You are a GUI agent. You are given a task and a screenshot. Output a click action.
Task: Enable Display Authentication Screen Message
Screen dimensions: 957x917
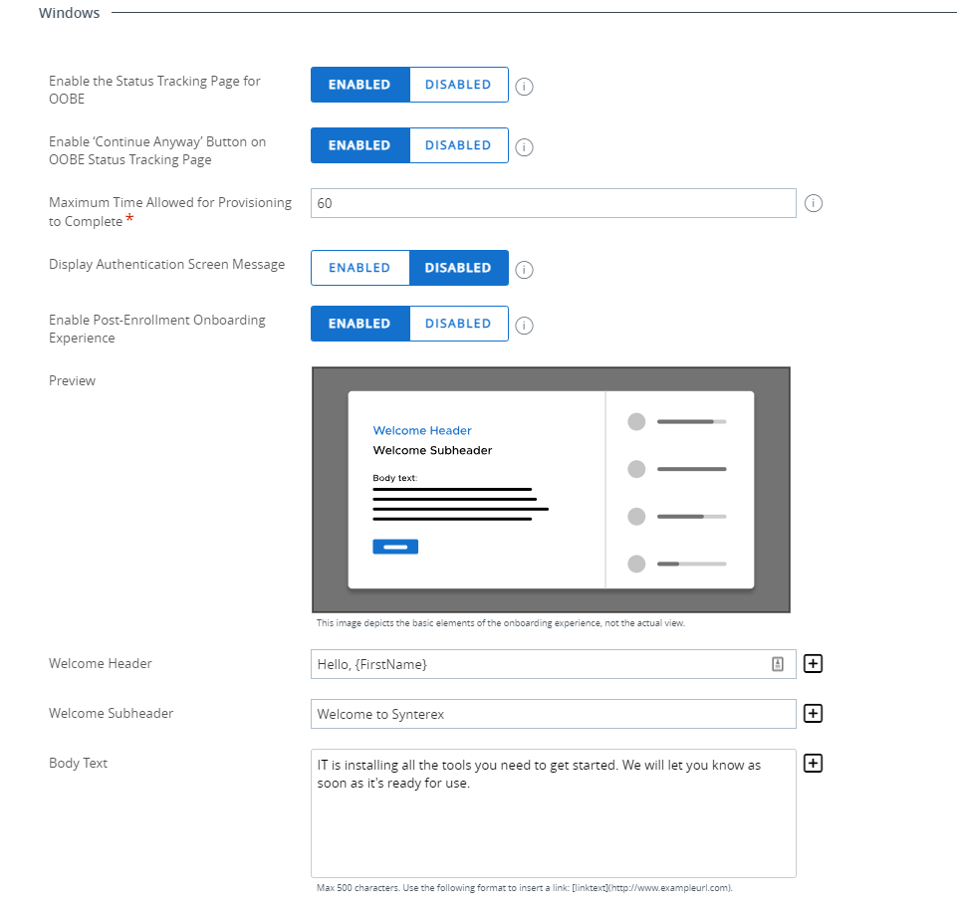click(x=359, y=267)
